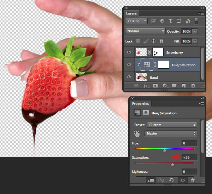Expand the Opacity slider arrow
212x194 pixels.
click(195, 31)
